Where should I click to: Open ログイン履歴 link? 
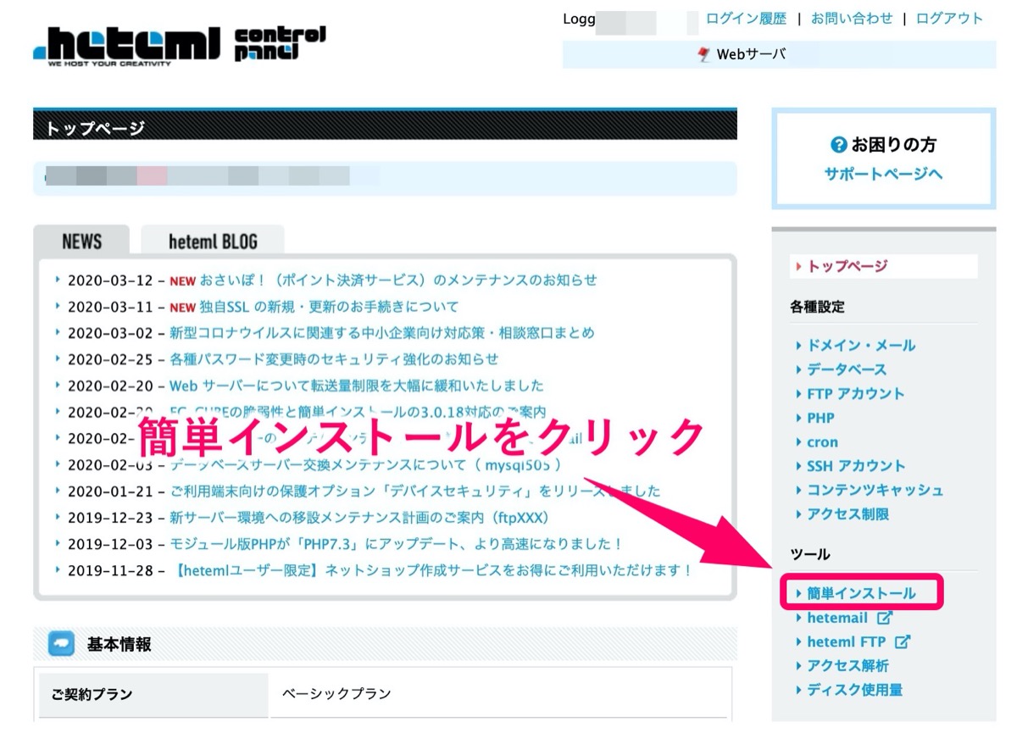coord(746,19)
